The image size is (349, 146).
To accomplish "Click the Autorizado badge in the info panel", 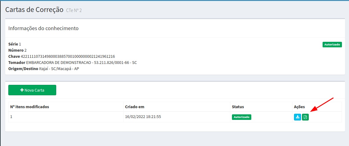I will (x=332, y=45).
